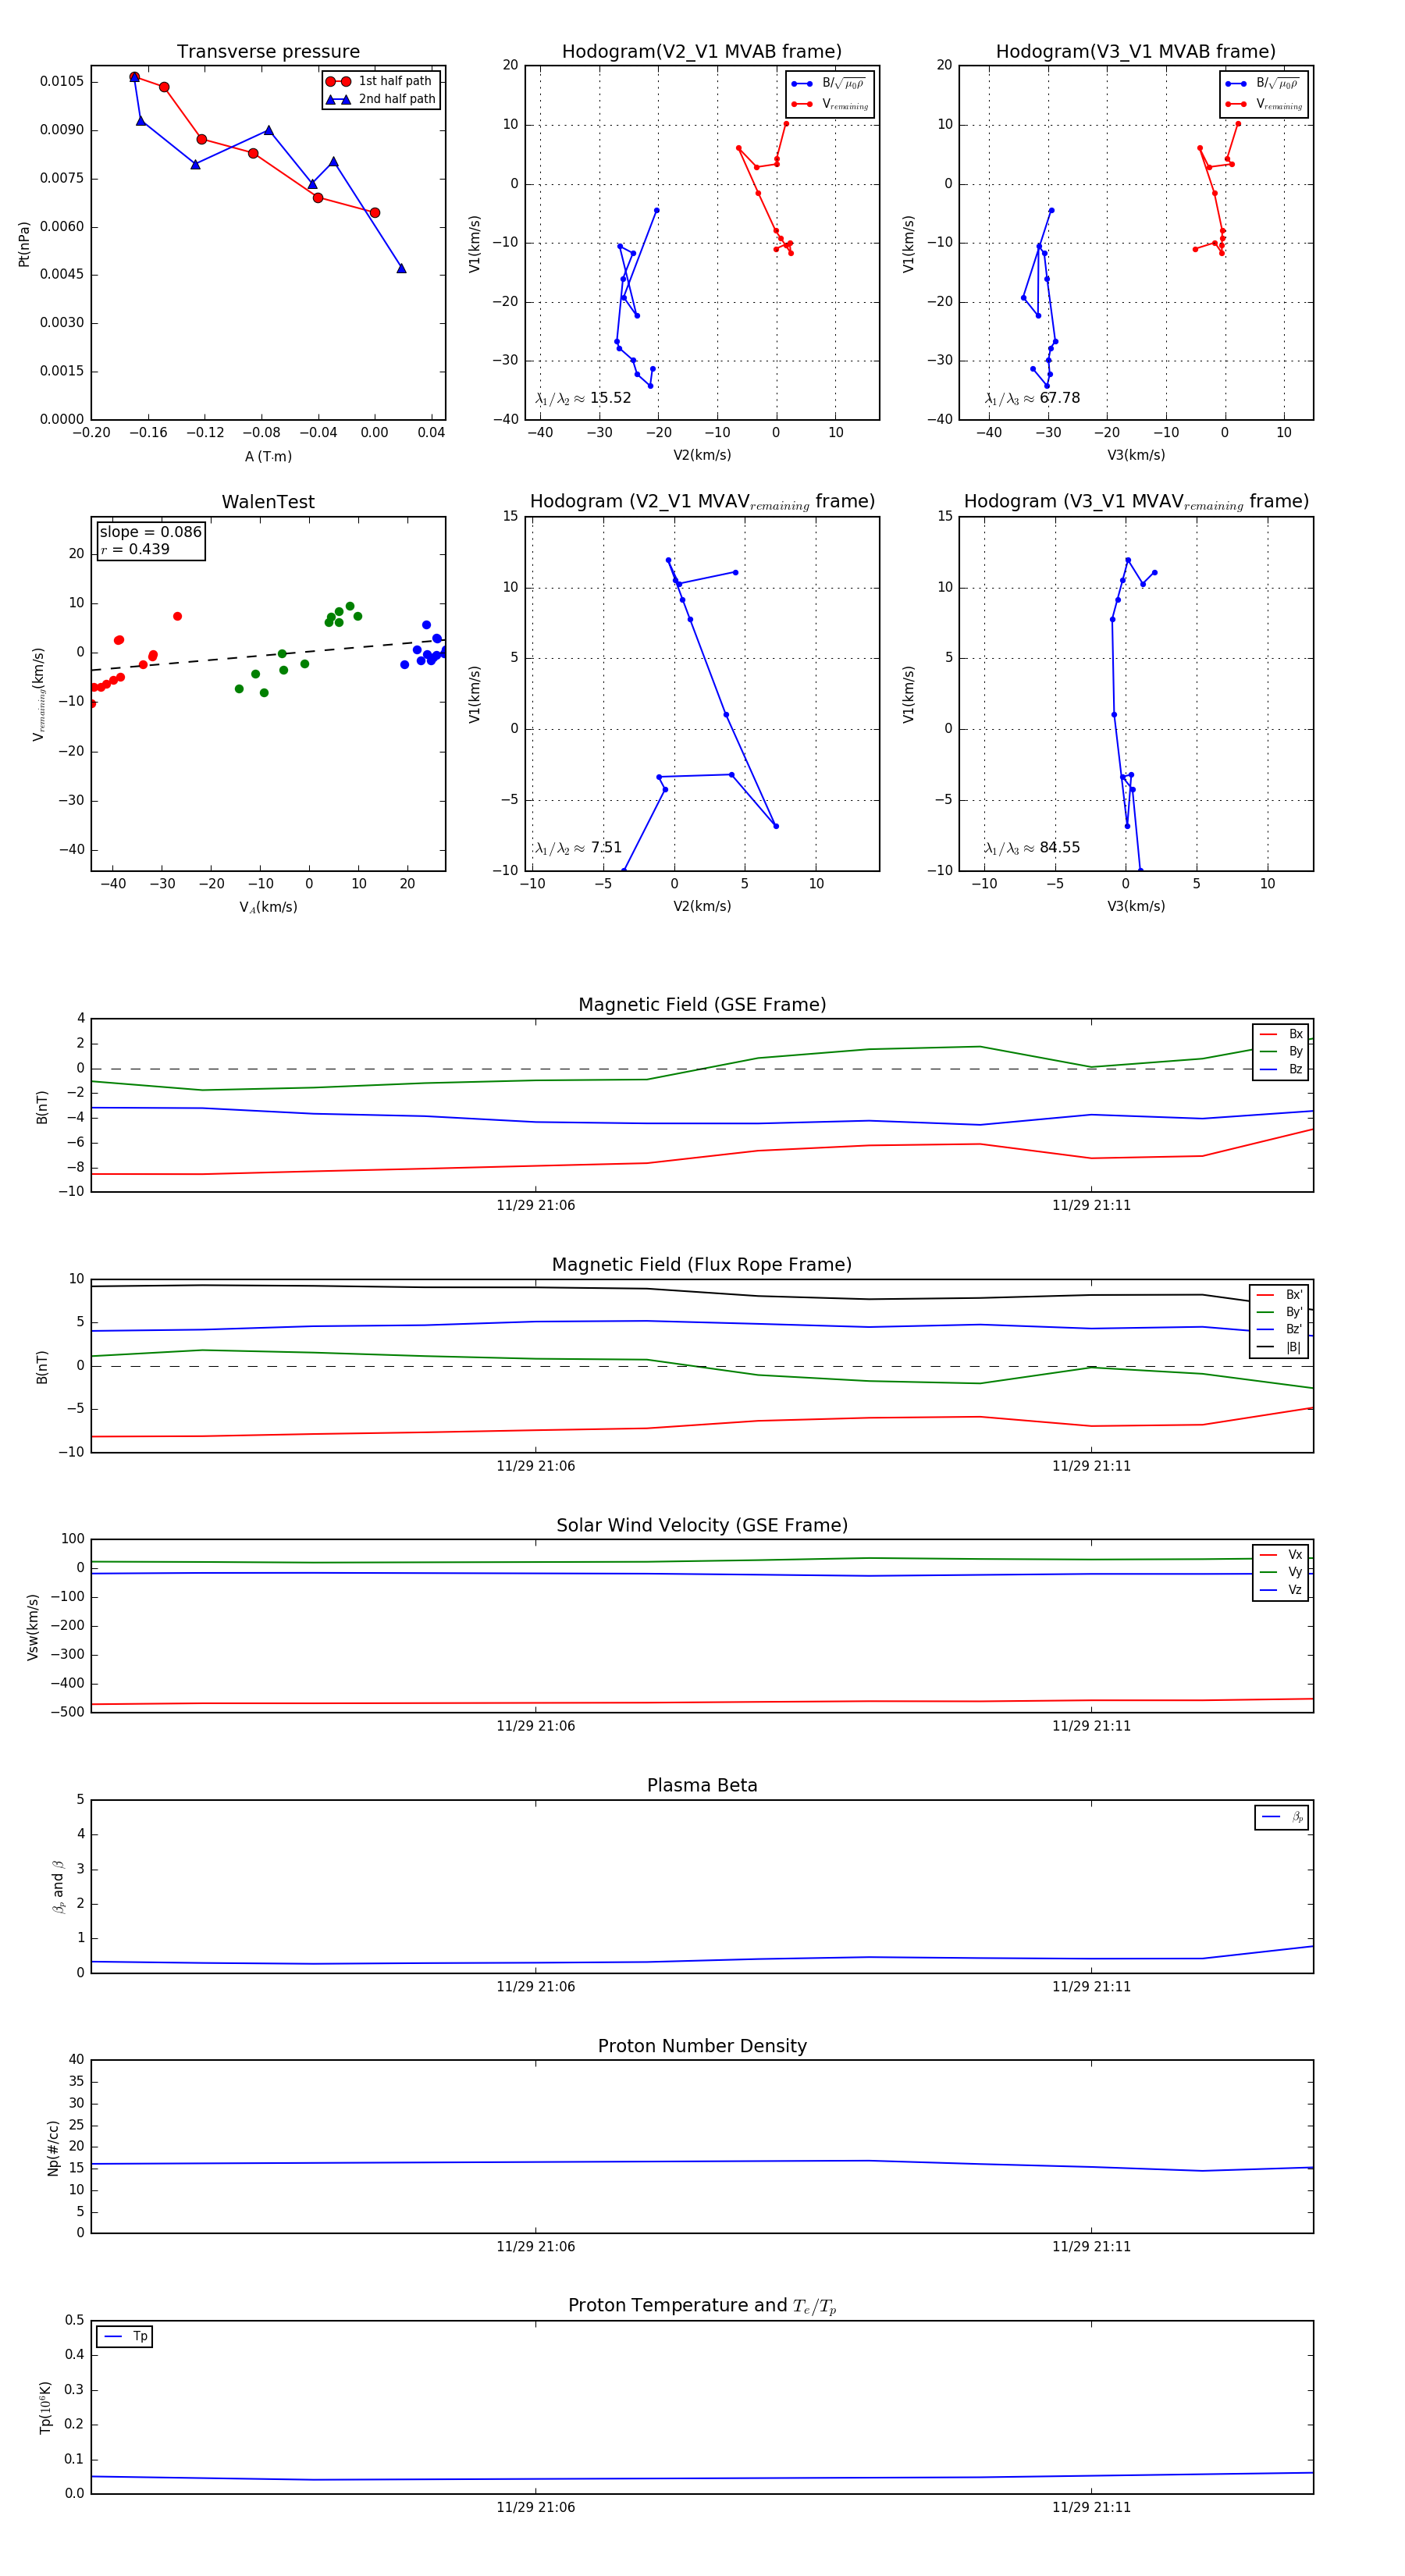Click the "Np(#/cc)" y-axis label
Screen dimensions: 1405x2576
tap(54, 2148)
